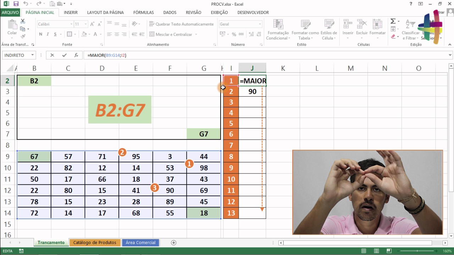Image resolution: width=454 pixels, height=255 pixels.
Task: Confirm formula with the checkmark icon
Action: (x=64, y=55)
